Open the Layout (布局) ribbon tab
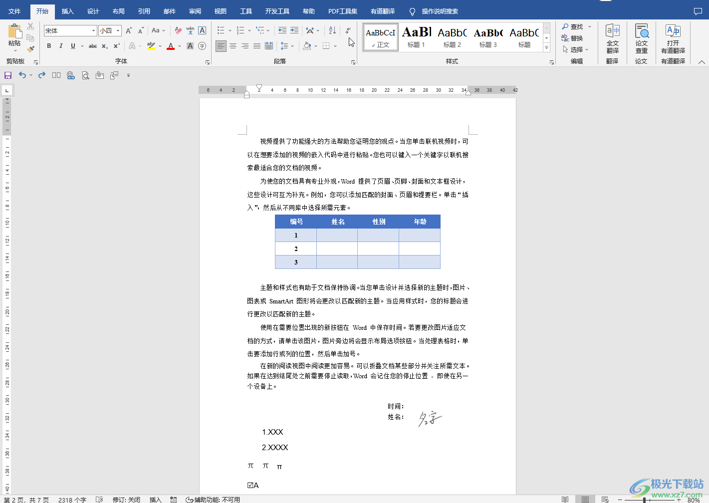Screen dimensions: 709x503 pos(118,11)
